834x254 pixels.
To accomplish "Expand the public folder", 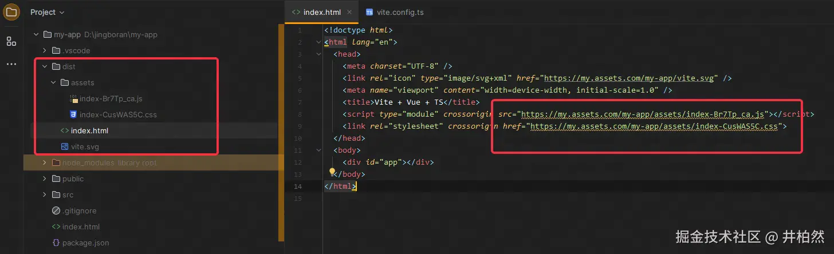I will coord(45,178).
